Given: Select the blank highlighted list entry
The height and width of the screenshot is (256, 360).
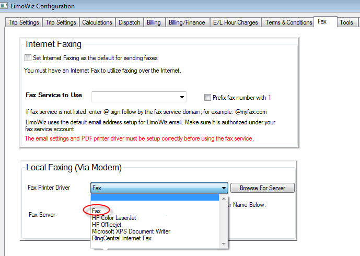Looking at the screenshot, I should point(155,197).
